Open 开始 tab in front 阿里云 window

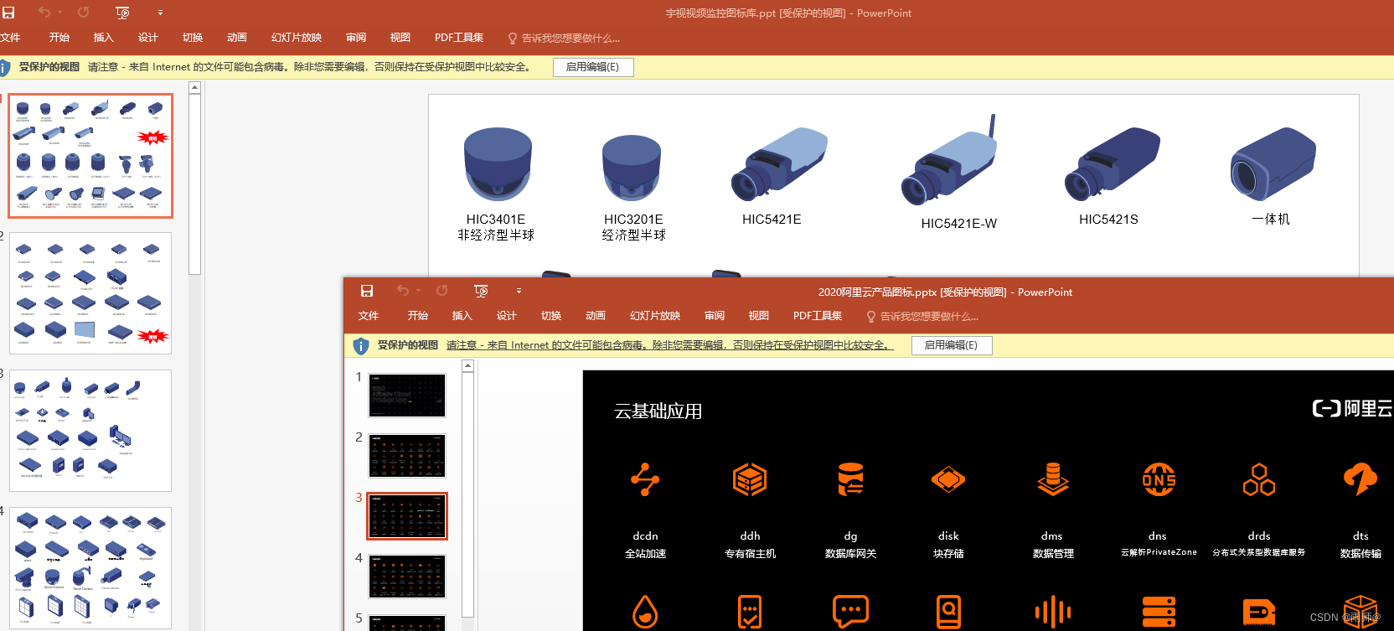tap(418, 316)
